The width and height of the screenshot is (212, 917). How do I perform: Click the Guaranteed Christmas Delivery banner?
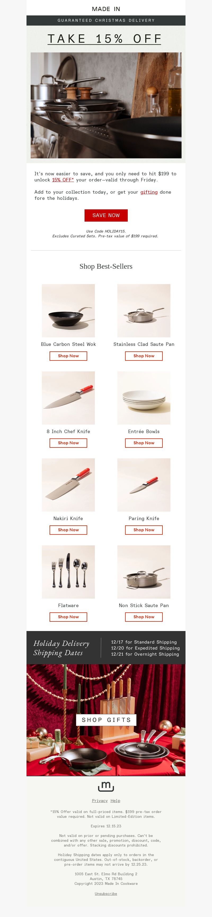tap(106, 20)
